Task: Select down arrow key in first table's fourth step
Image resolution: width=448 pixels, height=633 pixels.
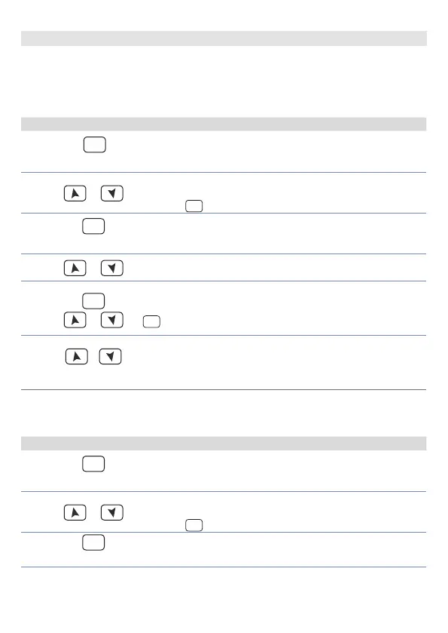Action: (112, 268)
